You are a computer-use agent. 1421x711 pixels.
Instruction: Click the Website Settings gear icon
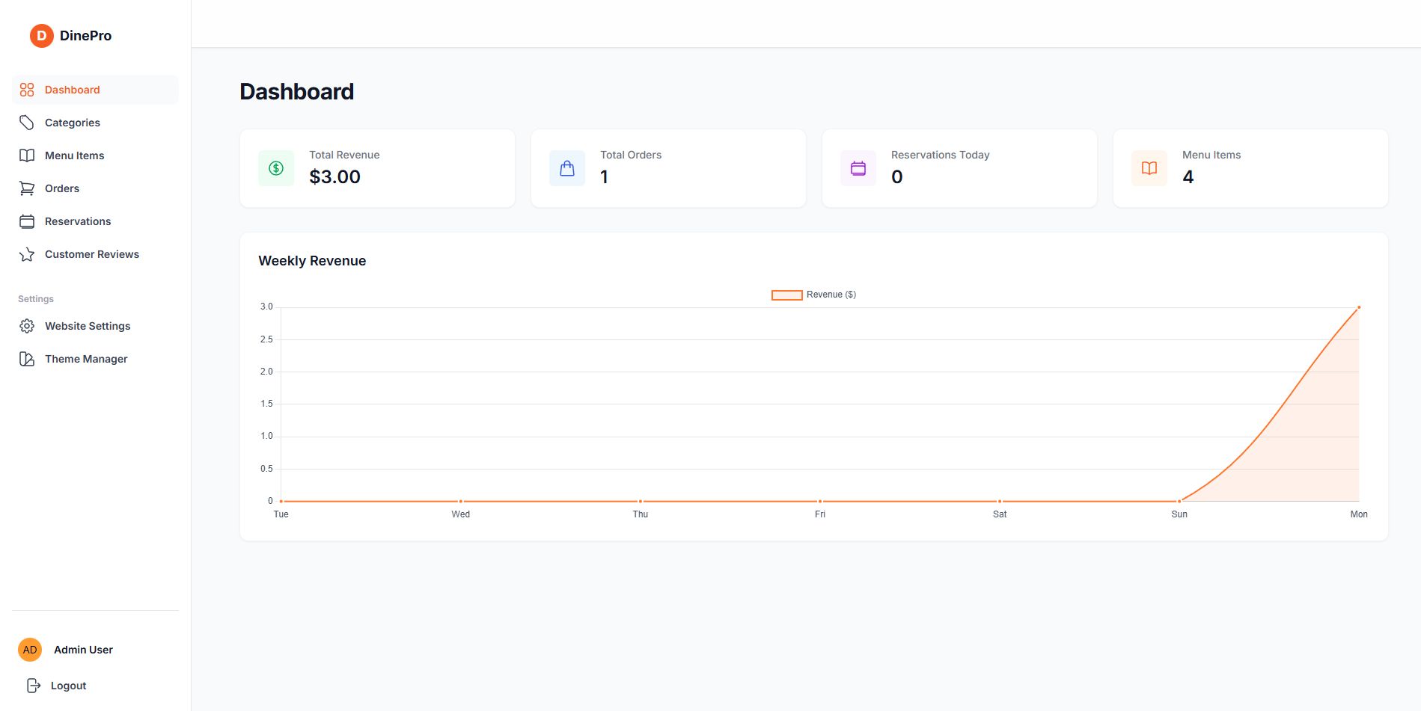27,326
